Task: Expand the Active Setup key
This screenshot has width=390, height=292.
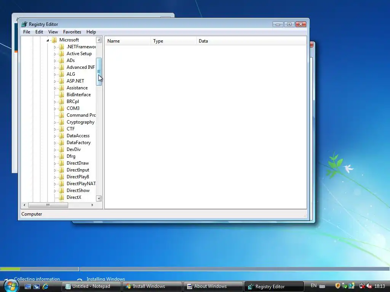Action: click(x=55, y=54)
